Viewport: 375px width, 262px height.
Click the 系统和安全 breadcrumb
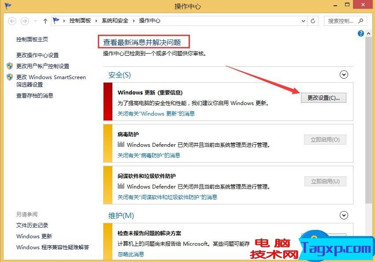pyautogui.click(x=115, y=21)
